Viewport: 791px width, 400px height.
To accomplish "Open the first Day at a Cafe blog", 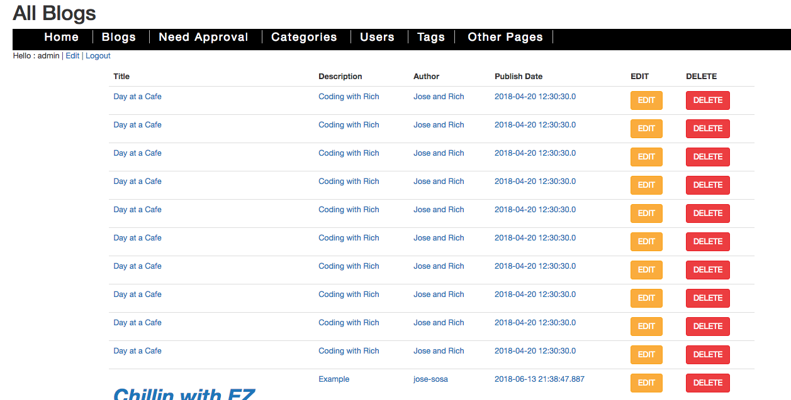I will pyautogui.click(x=137, y=96).
